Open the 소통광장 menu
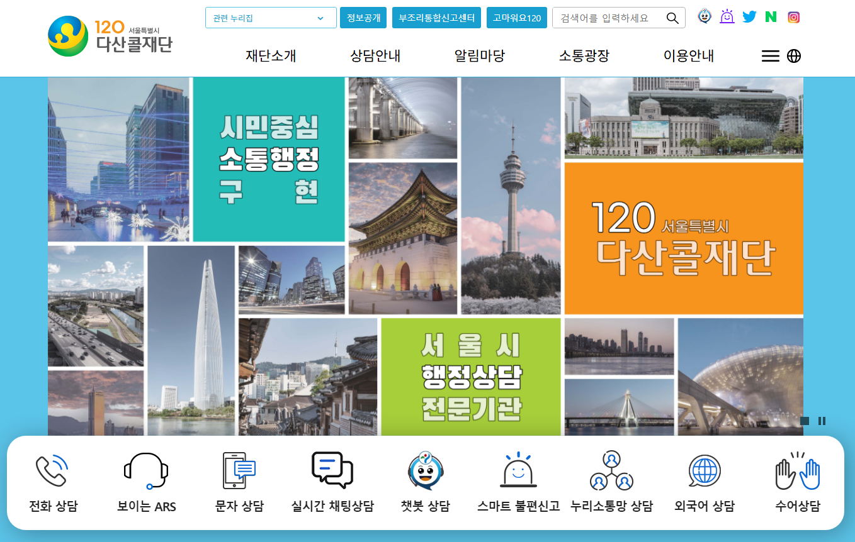Screen dimensions: 855x542 click(582, 55)
